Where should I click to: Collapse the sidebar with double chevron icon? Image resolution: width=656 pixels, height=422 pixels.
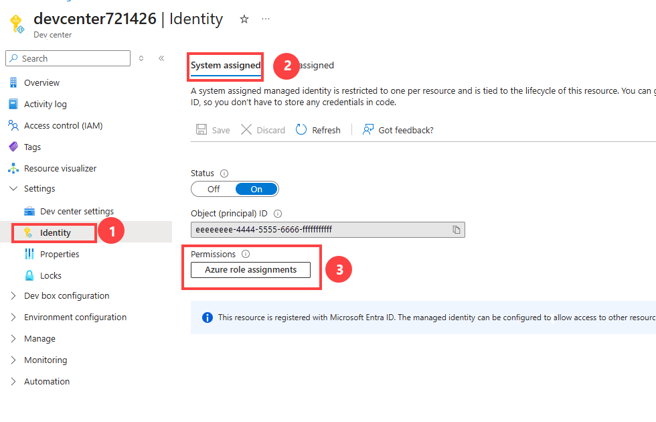[161, 58]
